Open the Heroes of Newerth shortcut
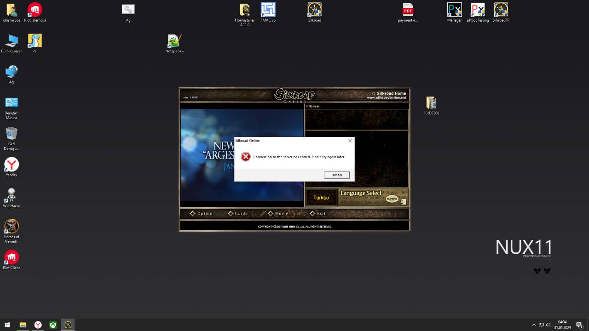Viewport: 589px width, 331px height. (12, 231)
